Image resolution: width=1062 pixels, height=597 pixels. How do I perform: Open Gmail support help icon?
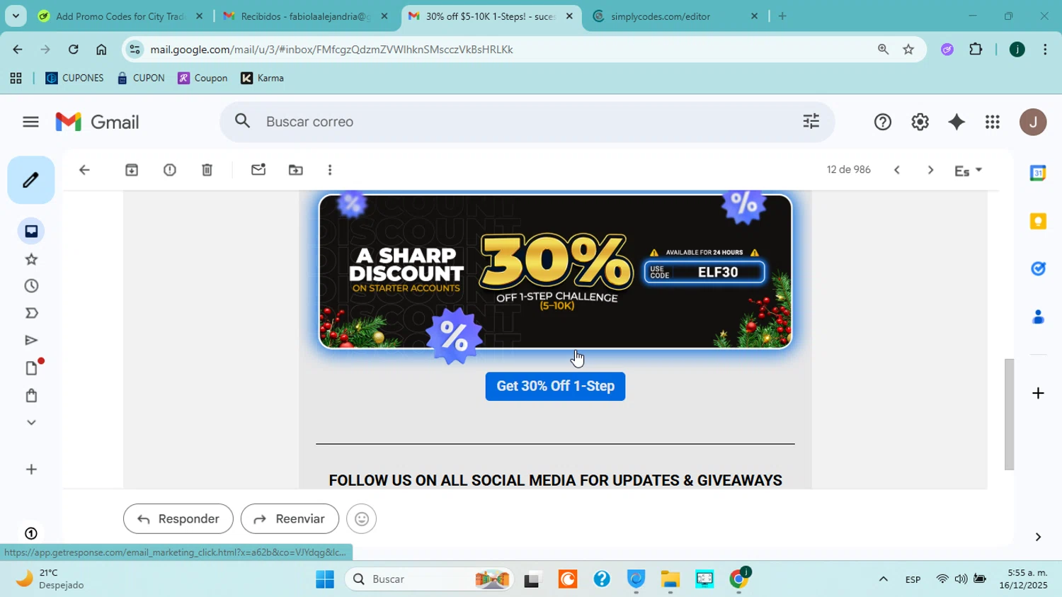[x=883, y=122]
